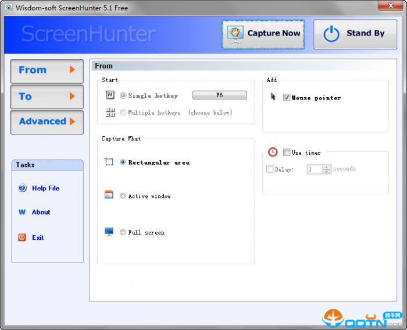Open the From settings tab
Viewport: 407px width, 330px height.
pos(47,70)
